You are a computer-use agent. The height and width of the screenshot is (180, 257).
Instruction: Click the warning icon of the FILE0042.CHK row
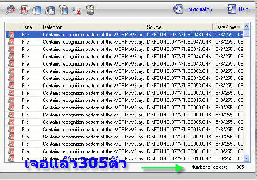(x=11, y=78)
